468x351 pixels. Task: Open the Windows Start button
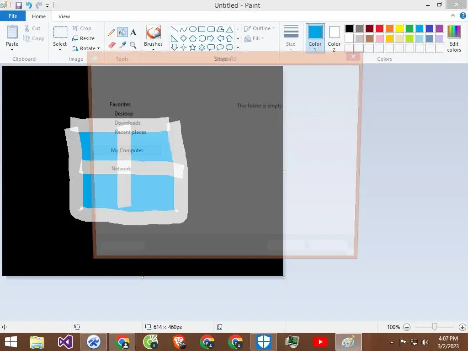coord(11,342)
